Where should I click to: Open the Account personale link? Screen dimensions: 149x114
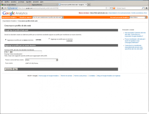coord(124,13)
